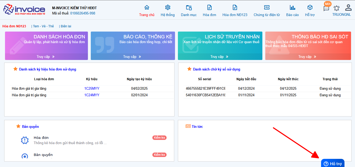Click DANH SÁCH HÓA ĐƠN card title
This screenshot has height=167, width=355.
tap(59, 37)
